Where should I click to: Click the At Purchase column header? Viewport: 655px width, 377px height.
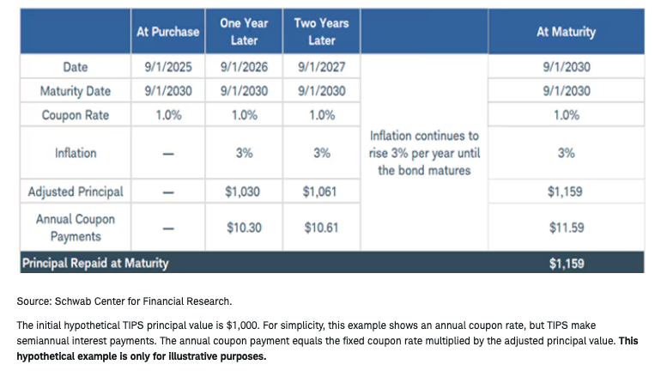168,32
